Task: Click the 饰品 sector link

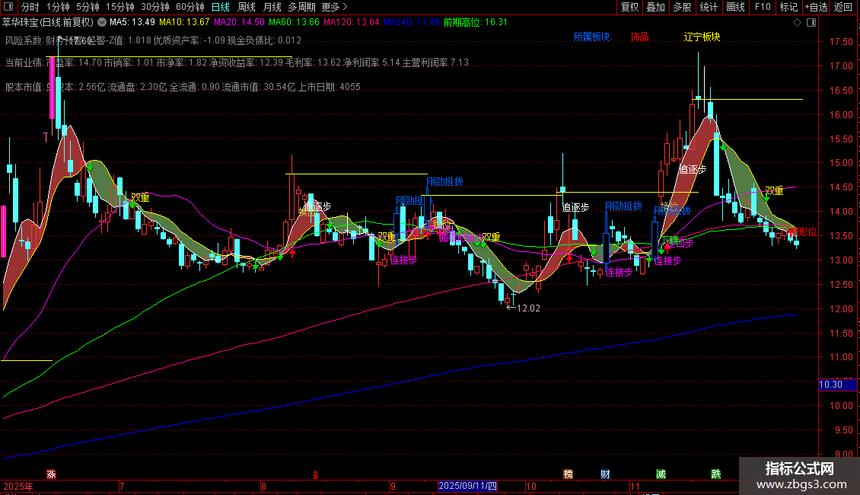Action: pos(639,37)
